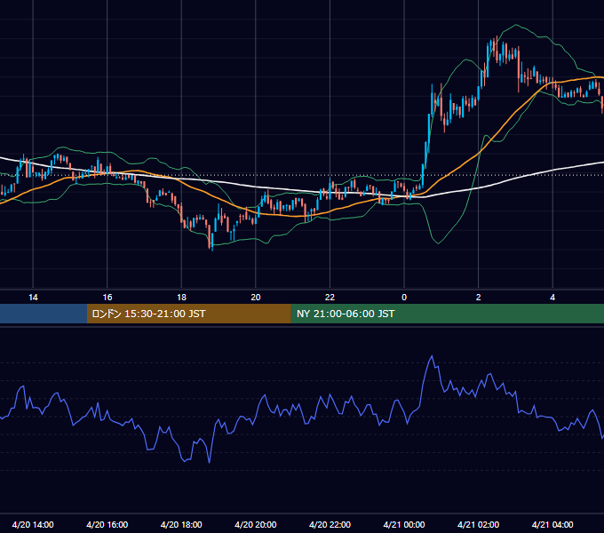Viewport: 604px width, 533px height.
Task: Click the blue session bar before ロンドン
Action: pyautogui.click(x=44, y=314)
